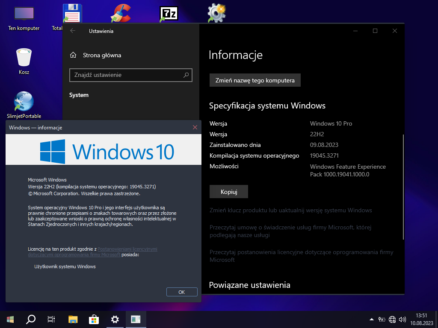Open the Kosz recycle bin
Viewport: 438px width, 328px height.
click(x=24, y=58)
